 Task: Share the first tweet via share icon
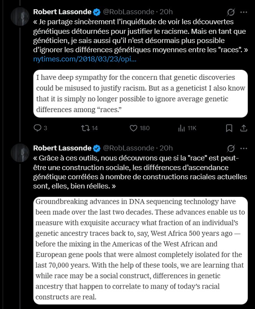click(x=243, y=128)
